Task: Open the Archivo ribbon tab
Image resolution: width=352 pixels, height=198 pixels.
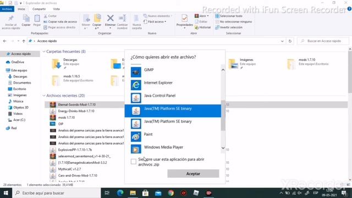Action: [7, 9]
